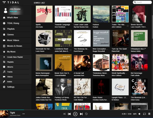Click the Albums disc icon under My Music
The image size is (153, 118).
pos(4,67)
